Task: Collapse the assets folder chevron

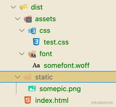Action: (x=18, y=19)
